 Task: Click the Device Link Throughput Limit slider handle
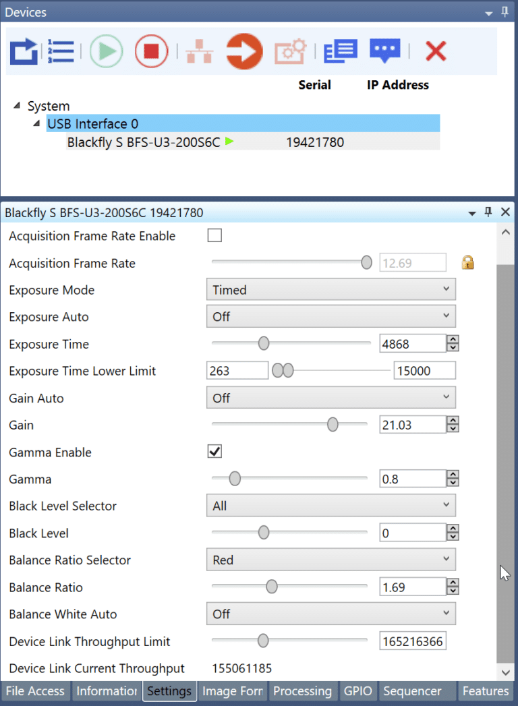click(263, 641)
